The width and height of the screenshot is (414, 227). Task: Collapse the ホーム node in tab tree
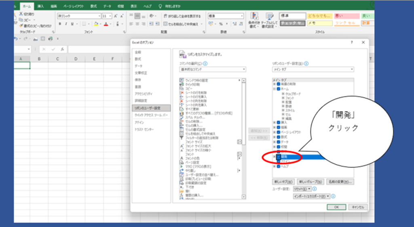pyautogui.click(x=275, y=89)
